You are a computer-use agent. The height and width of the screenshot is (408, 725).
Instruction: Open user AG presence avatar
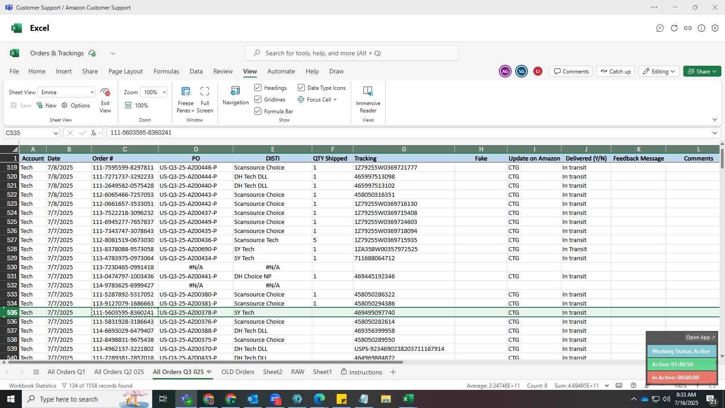tap(505, 71)
